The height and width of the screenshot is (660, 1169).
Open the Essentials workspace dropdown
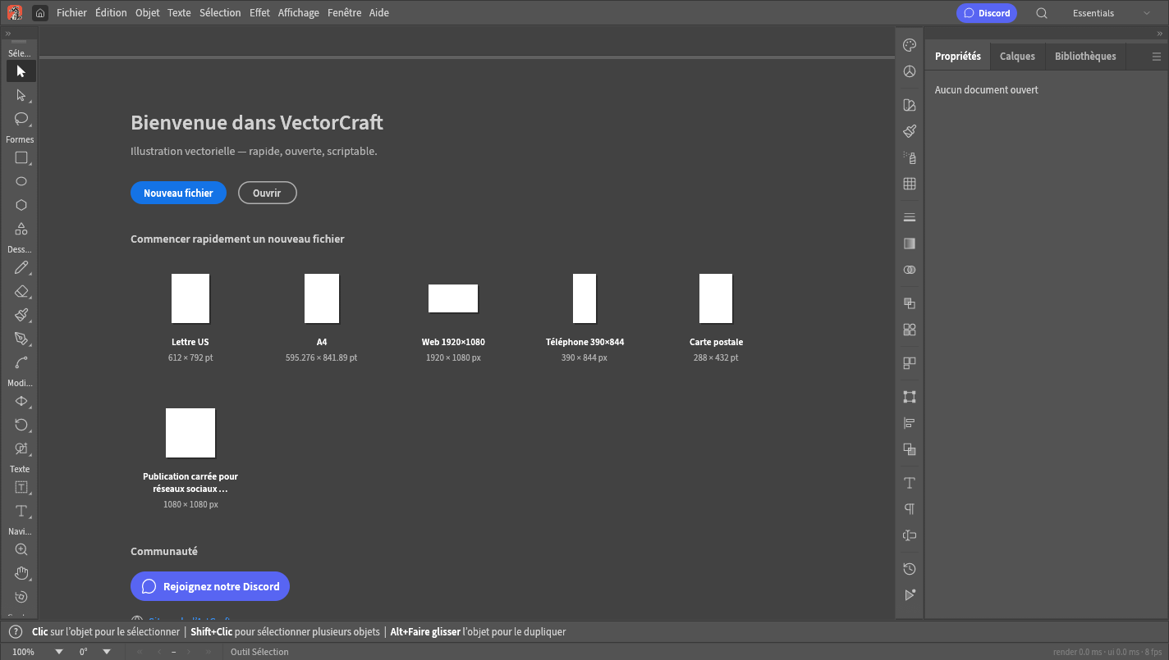[x=1112, y=13]
